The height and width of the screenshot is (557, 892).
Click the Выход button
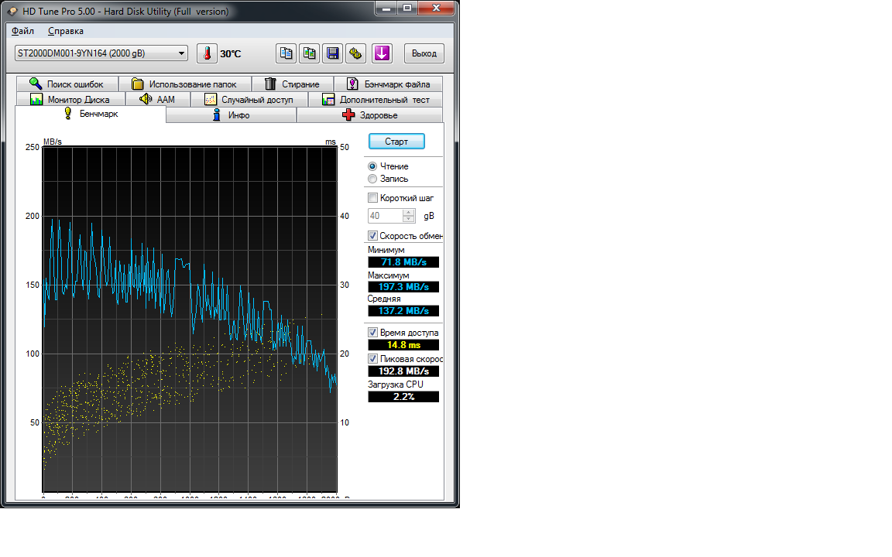424,53
